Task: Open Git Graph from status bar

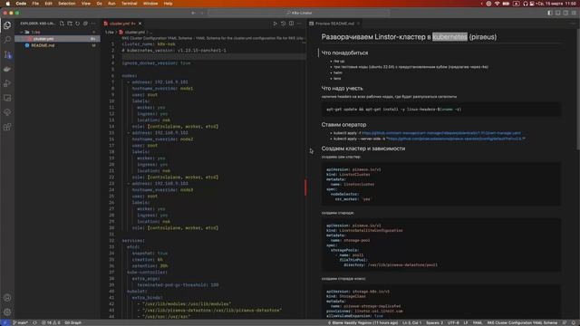Action: [72, 323]
